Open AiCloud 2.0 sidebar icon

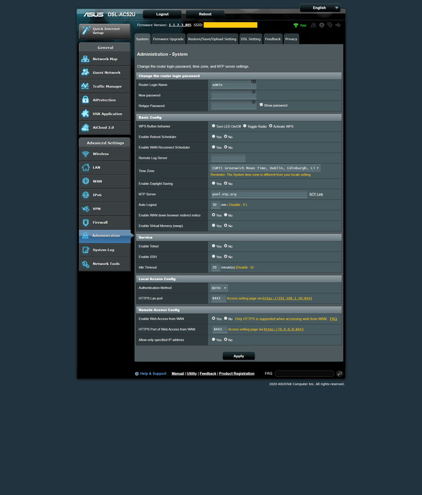click(x=85, y=127)
